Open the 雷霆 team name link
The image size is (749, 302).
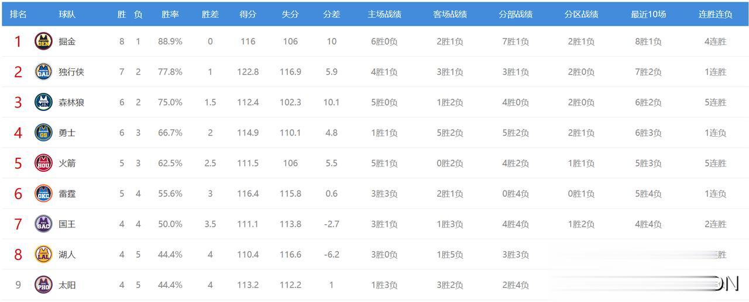(67, 193)
